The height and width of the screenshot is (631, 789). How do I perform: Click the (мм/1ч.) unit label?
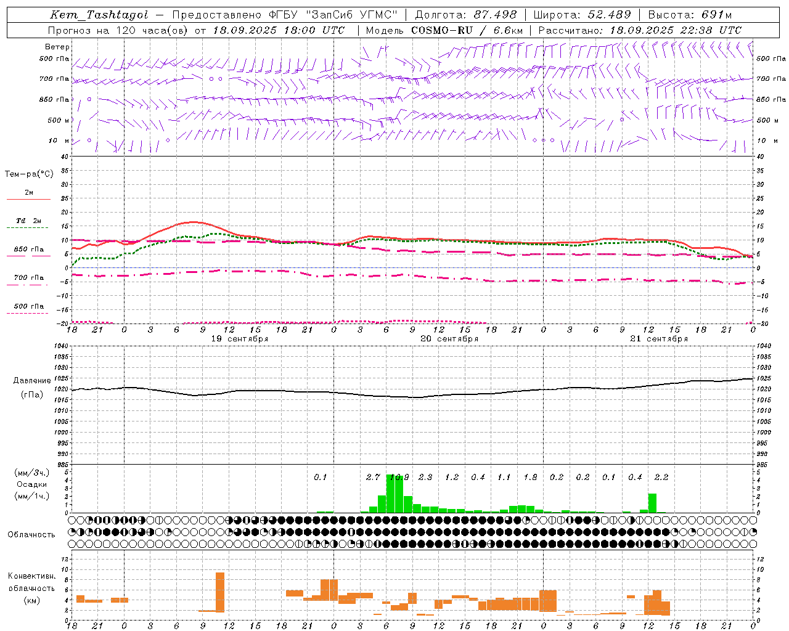coord(31,496)
